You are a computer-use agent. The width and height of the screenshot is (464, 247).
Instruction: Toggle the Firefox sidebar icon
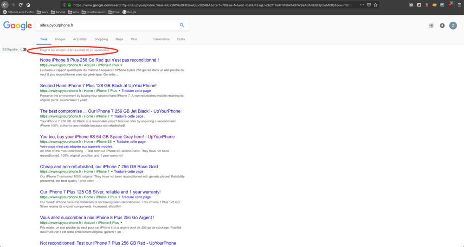coord(419,5)
